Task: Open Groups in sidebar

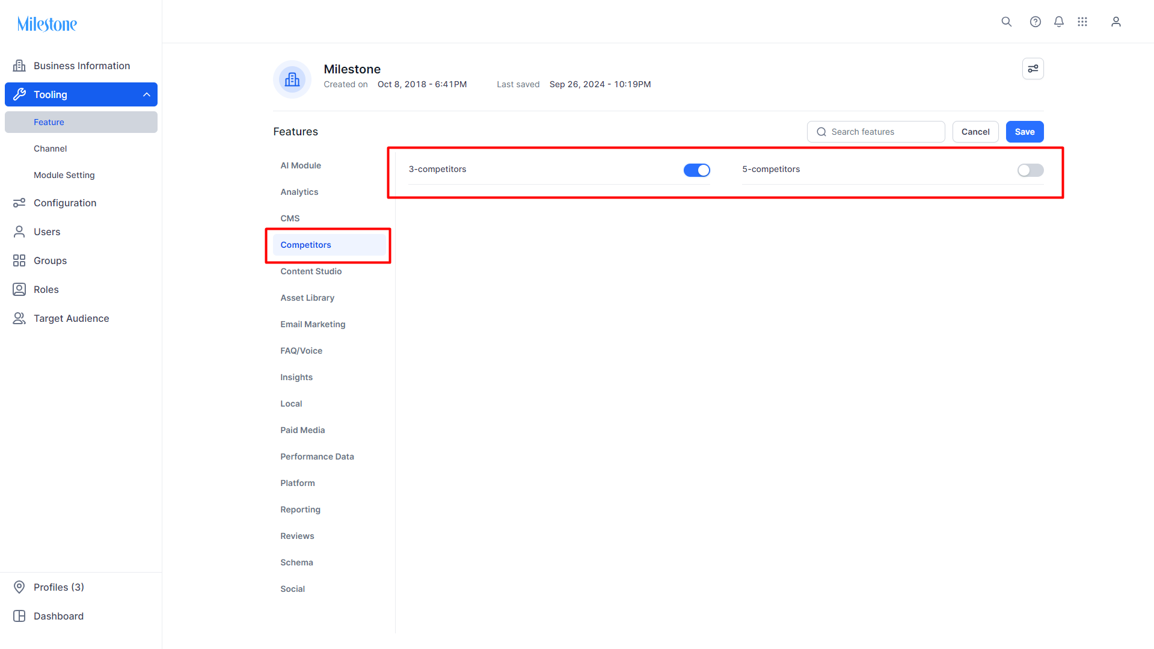Action: click(x=81, y=260)
